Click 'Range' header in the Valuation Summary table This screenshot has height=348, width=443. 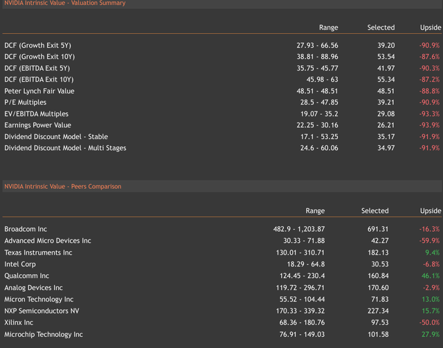pyautogui.click(x=329, y=28)
